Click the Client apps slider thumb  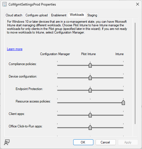[x=90, y=115]
